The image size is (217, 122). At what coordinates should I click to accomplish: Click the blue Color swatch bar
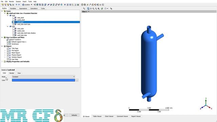click(43, 80)
